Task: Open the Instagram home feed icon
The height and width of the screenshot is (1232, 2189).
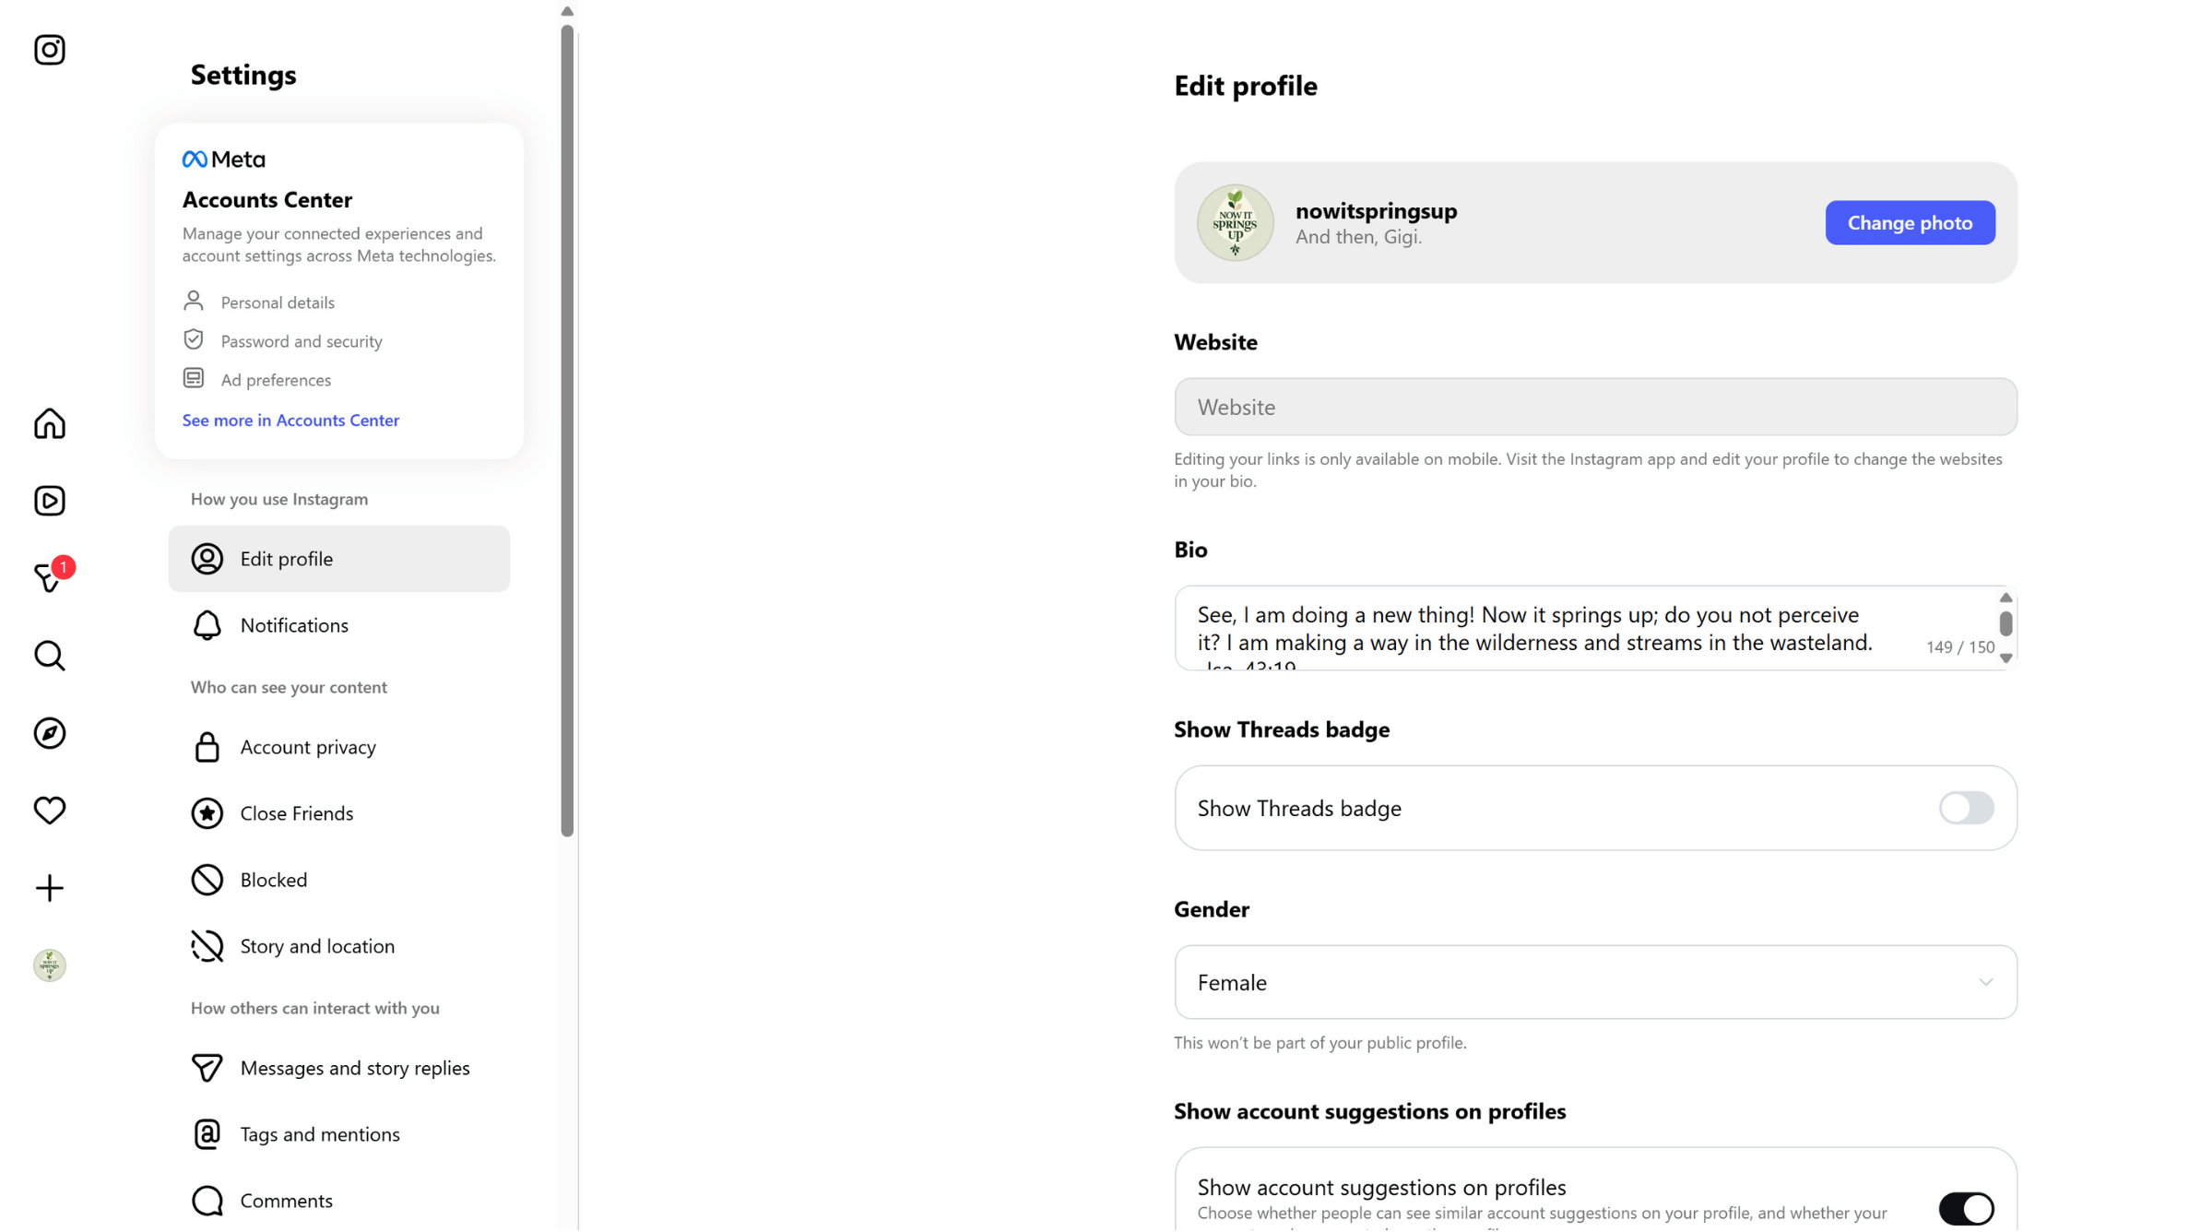Action: click(50, 424)
